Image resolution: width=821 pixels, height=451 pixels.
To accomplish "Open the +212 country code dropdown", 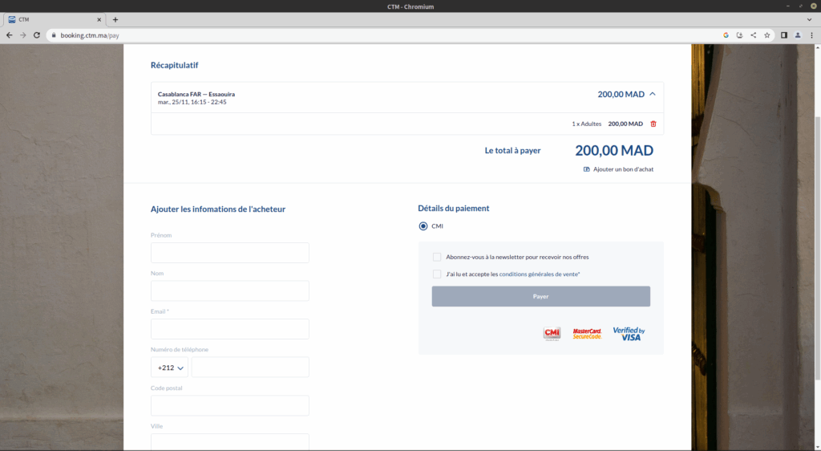I will pyautogui.click(x=169, y=368).
